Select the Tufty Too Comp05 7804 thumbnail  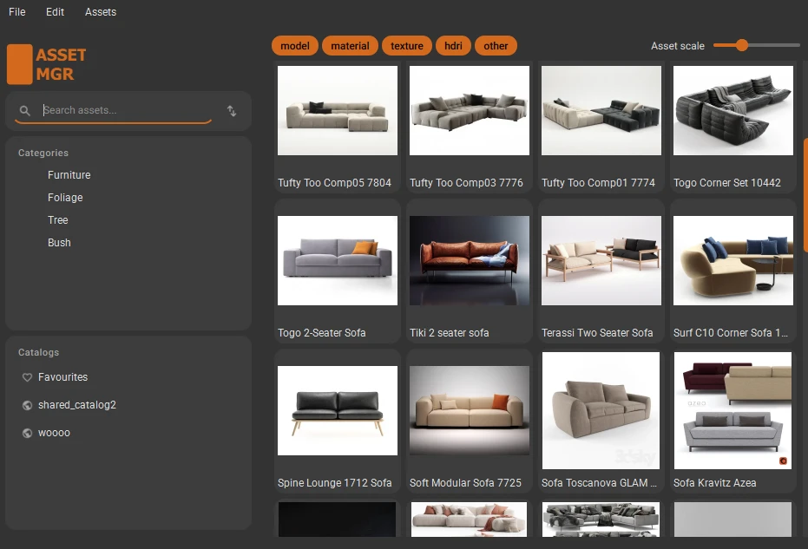pos(338,110)
